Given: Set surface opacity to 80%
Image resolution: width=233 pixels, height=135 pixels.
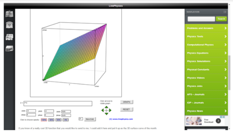Looking at the screenshot, I should pos(51,120).
